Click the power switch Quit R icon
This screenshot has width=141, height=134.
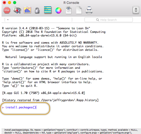coord(136,10)
